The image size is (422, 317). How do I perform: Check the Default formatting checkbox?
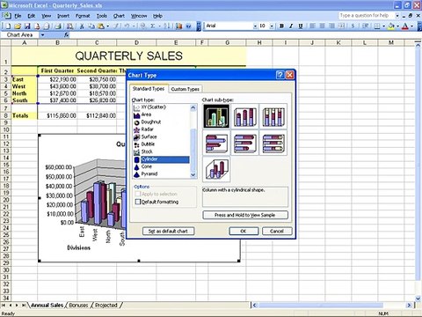[x=138, y=202]
